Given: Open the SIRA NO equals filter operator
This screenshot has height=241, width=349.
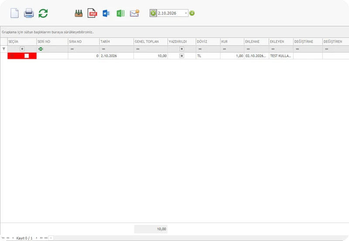Looking at the screenshot, I should pos(72,49).
